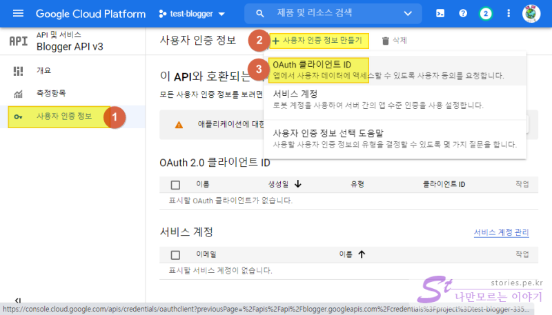The image size is (552, 315).
Task: Open the help question mark icon
Action: point(463,13)
